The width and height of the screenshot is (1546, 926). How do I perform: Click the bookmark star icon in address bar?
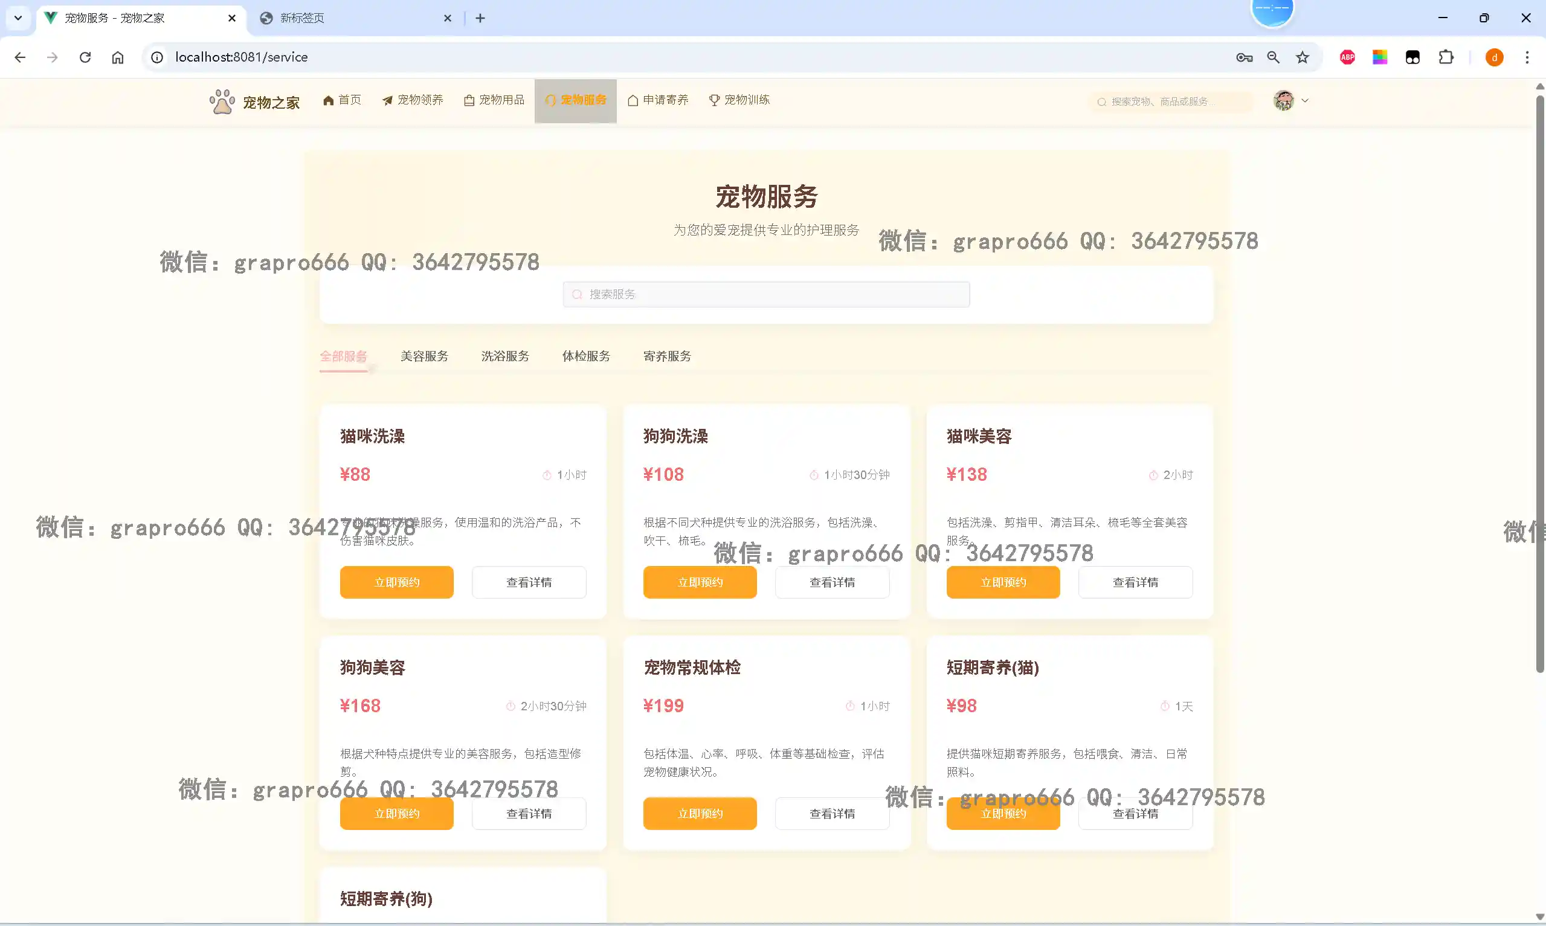point(1302,57)
